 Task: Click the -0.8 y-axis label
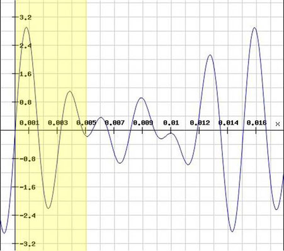(x=27, y=159)
